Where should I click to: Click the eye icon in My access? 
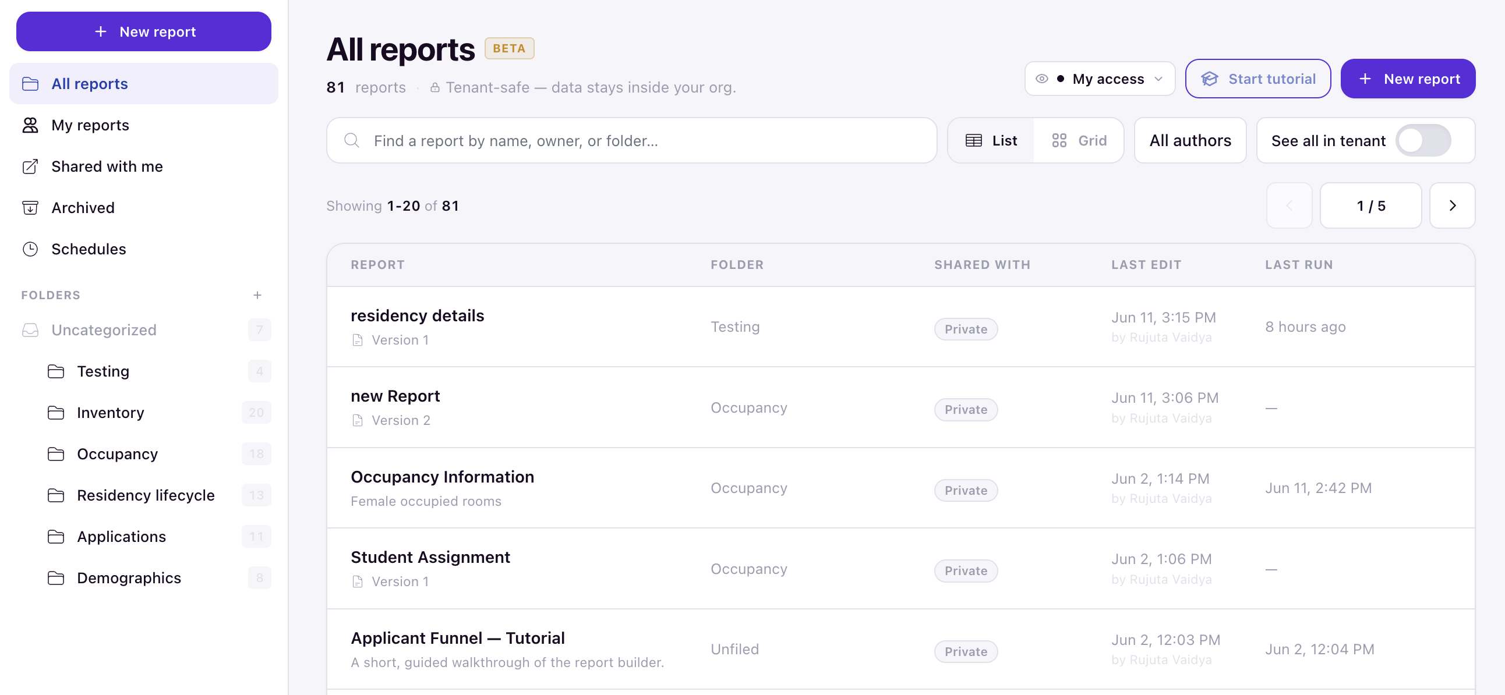click(1042, 78)
